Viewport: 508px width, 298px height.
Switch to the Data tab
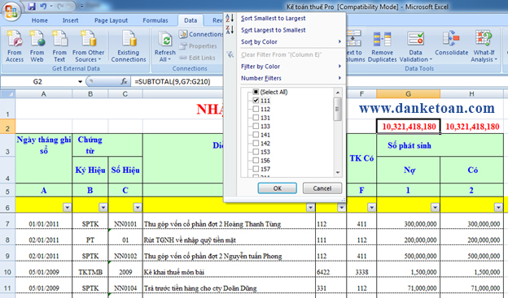click(190, 20)
